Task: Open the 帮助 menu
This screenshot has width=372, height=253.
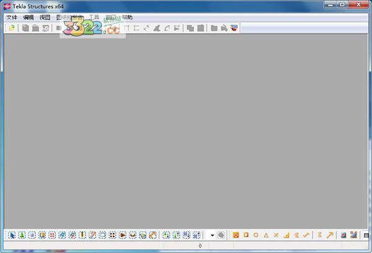Action: pos(127,17)
